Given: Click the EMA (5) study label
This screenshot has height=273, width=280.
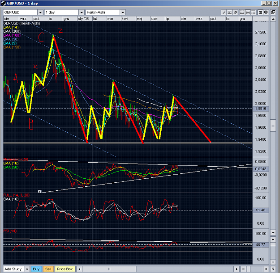Looking at the screenshot, I should coord(10,43).
